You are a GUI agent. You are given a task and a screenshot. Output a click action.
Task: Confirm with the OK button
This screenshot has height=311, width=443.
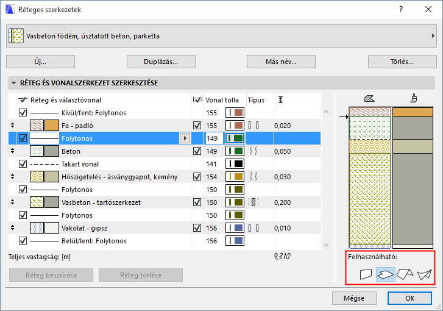(409, 298)
